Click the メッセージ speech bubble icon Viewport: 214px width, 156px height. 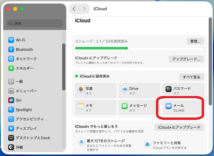click(x=125, y=106)
